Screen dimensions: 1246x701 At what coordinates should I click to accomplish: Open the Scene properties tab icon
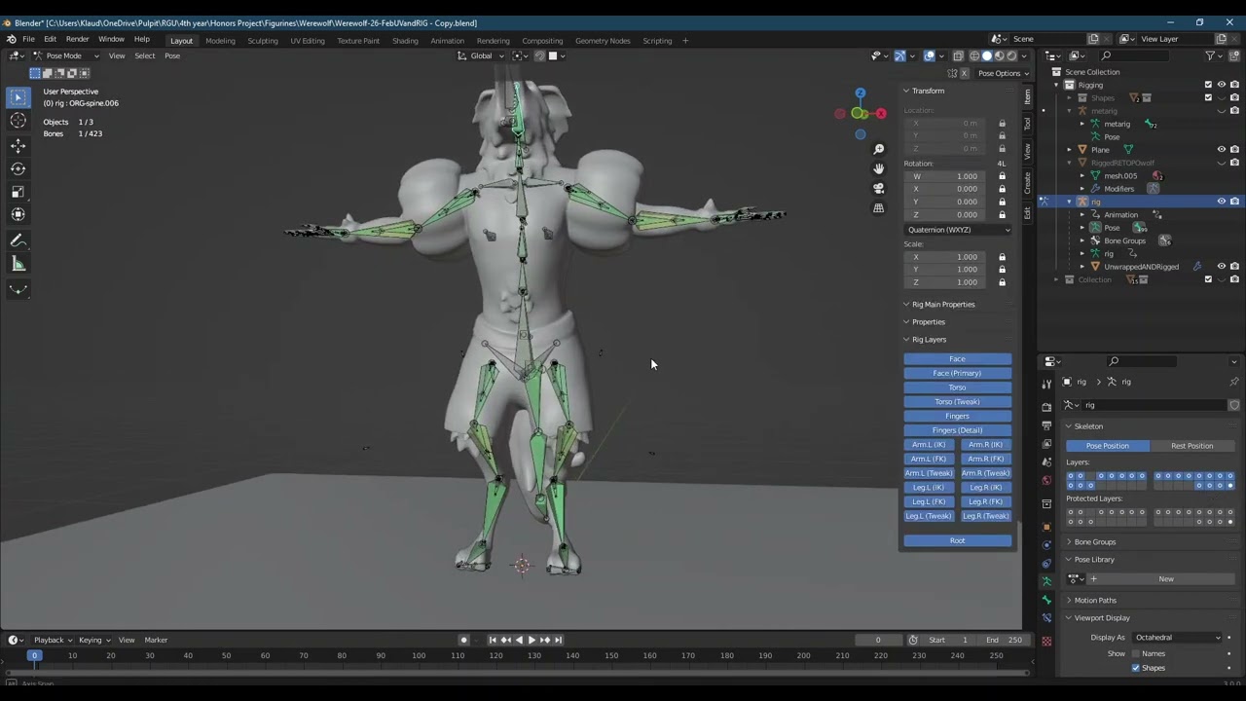[1046, 461]
